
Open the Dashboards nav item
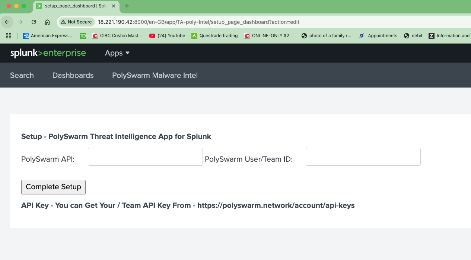73,75
